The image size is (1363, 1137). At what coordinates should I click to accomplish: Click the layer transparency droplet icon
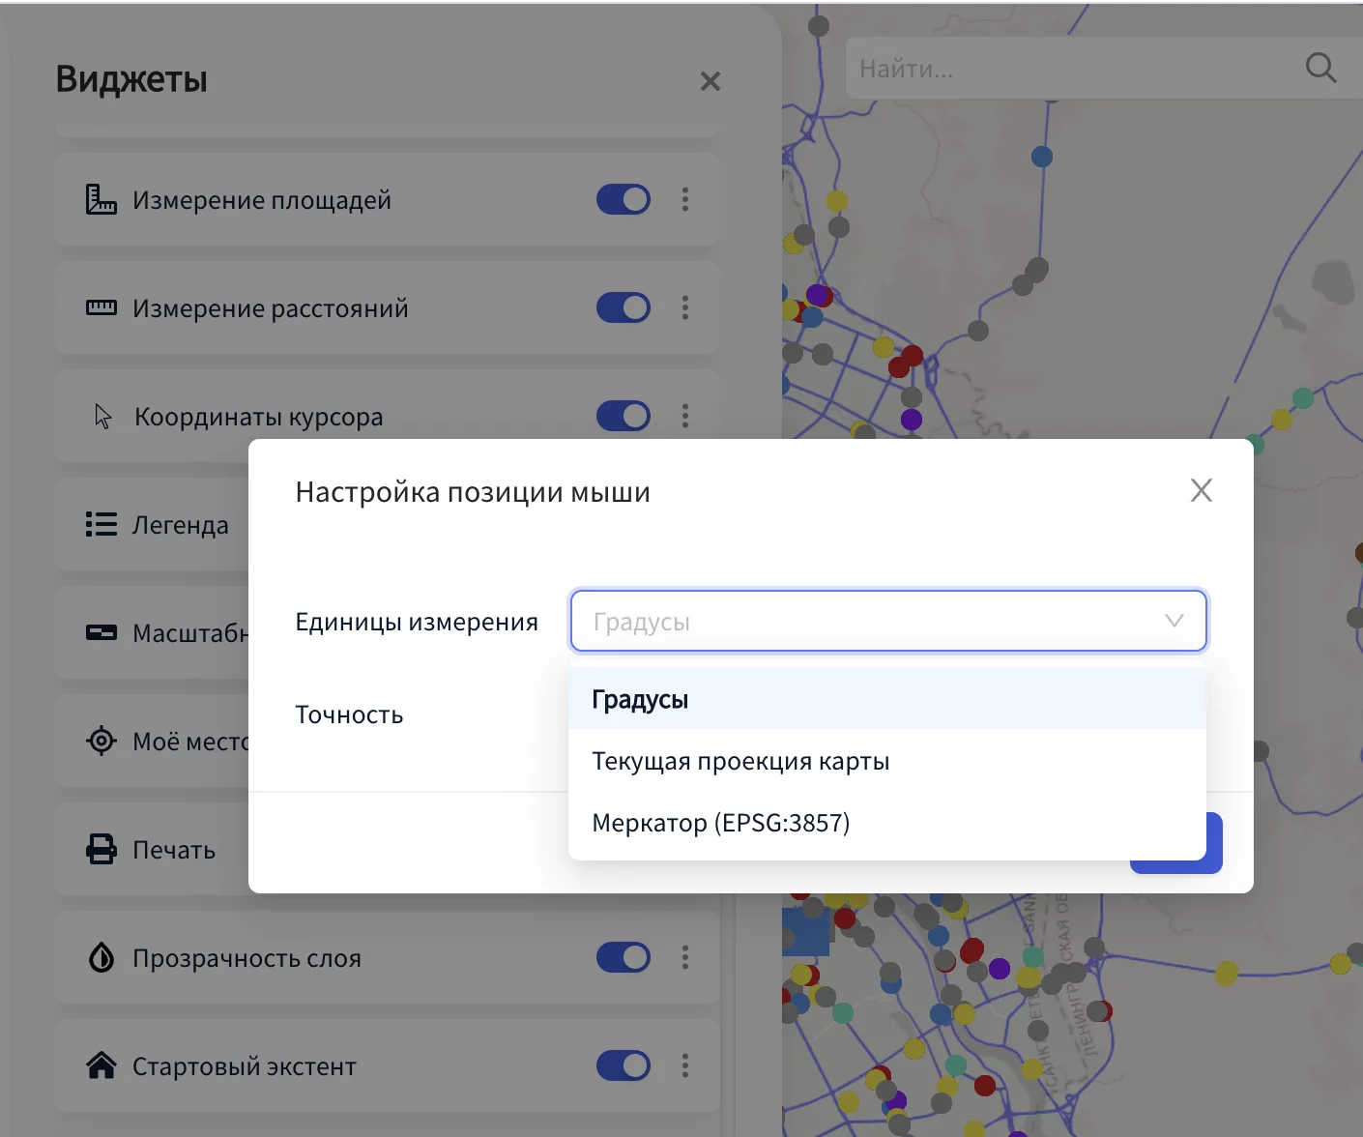pos(101,958)
